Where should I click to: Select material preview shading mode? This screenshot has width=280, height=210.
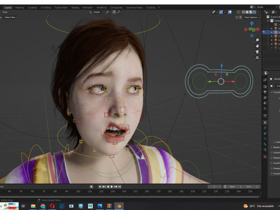pyautogui.click(x=251, y=12)
